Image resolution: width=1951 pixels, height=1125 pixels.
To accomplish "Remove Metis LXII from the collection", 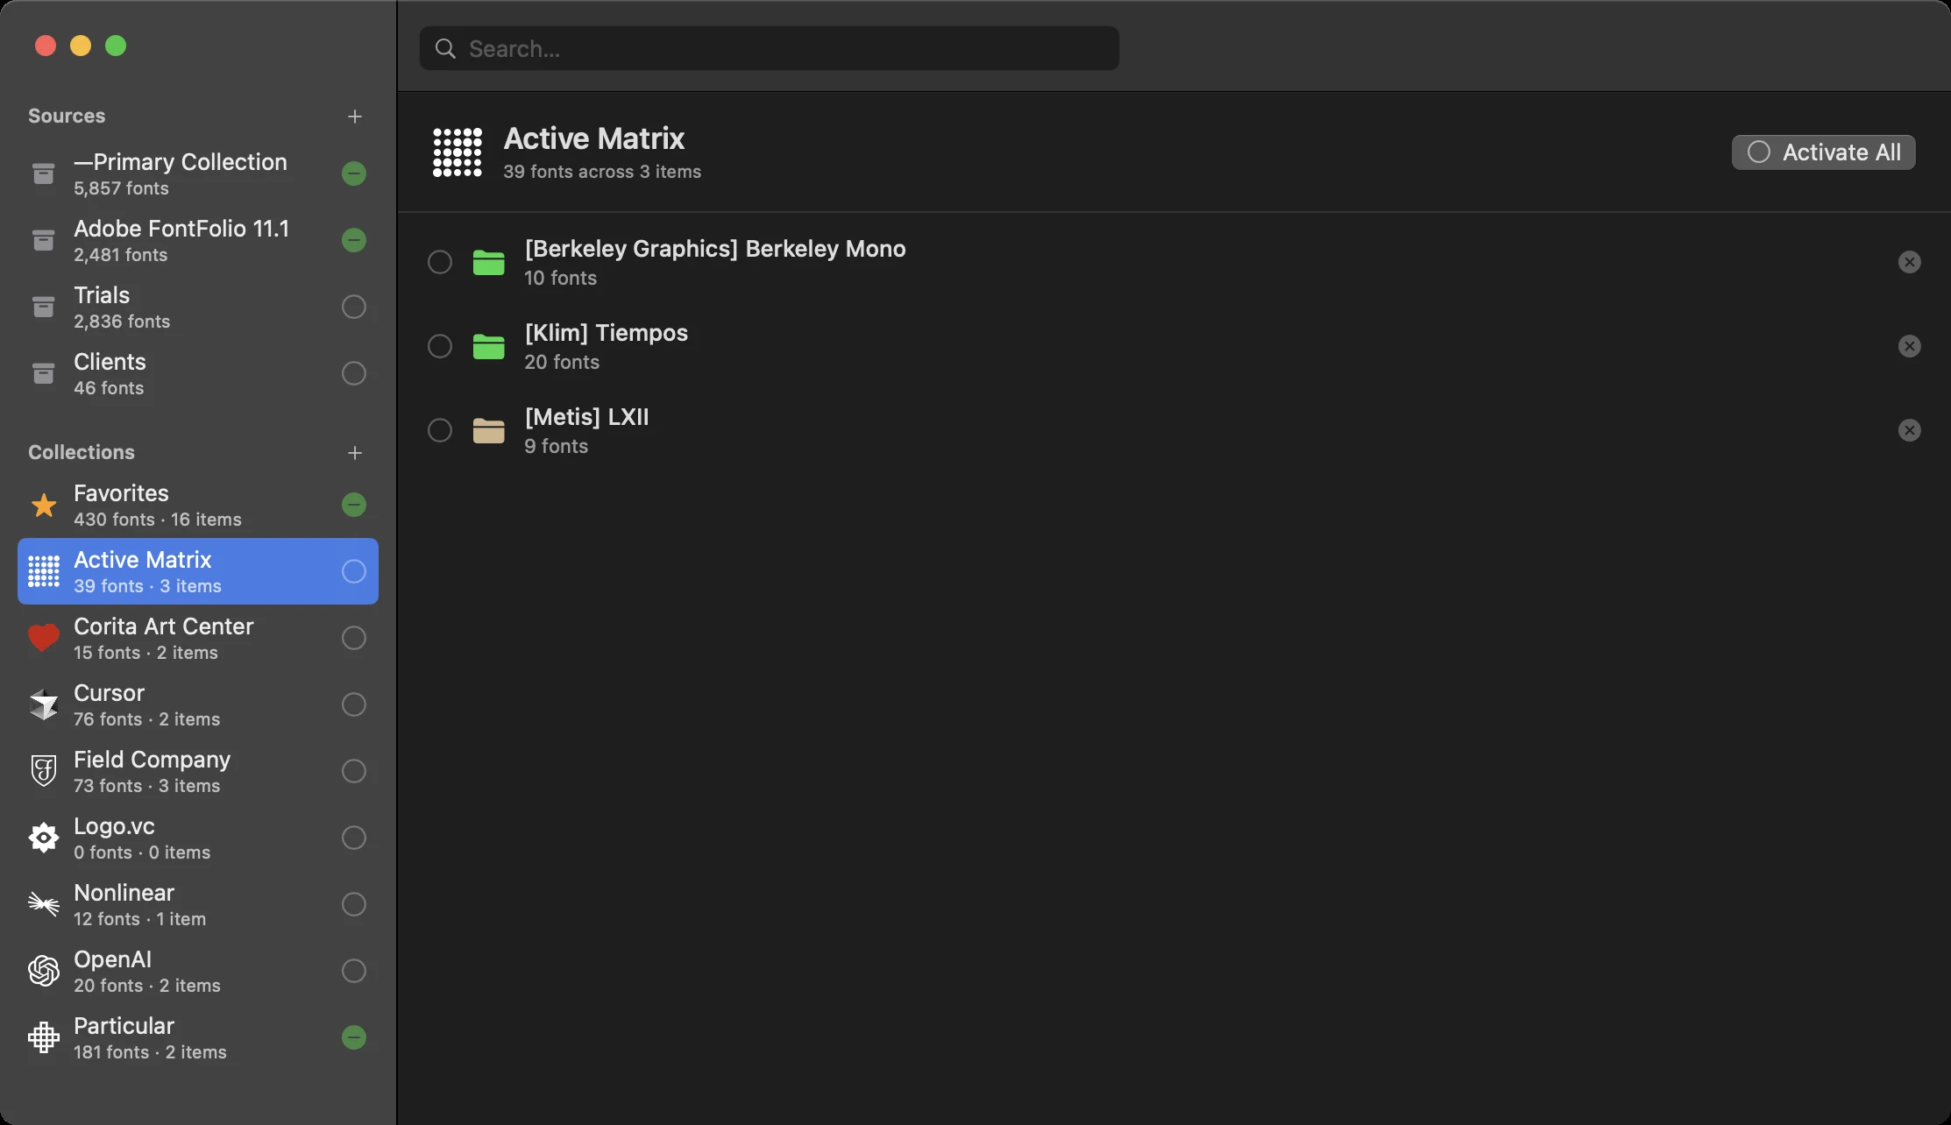I will 1910,430.
